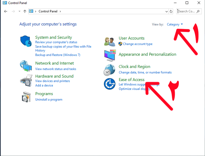This screenshot has height=156, width=205.
Task: Click View devices and printers link
Action: (53, 81)
